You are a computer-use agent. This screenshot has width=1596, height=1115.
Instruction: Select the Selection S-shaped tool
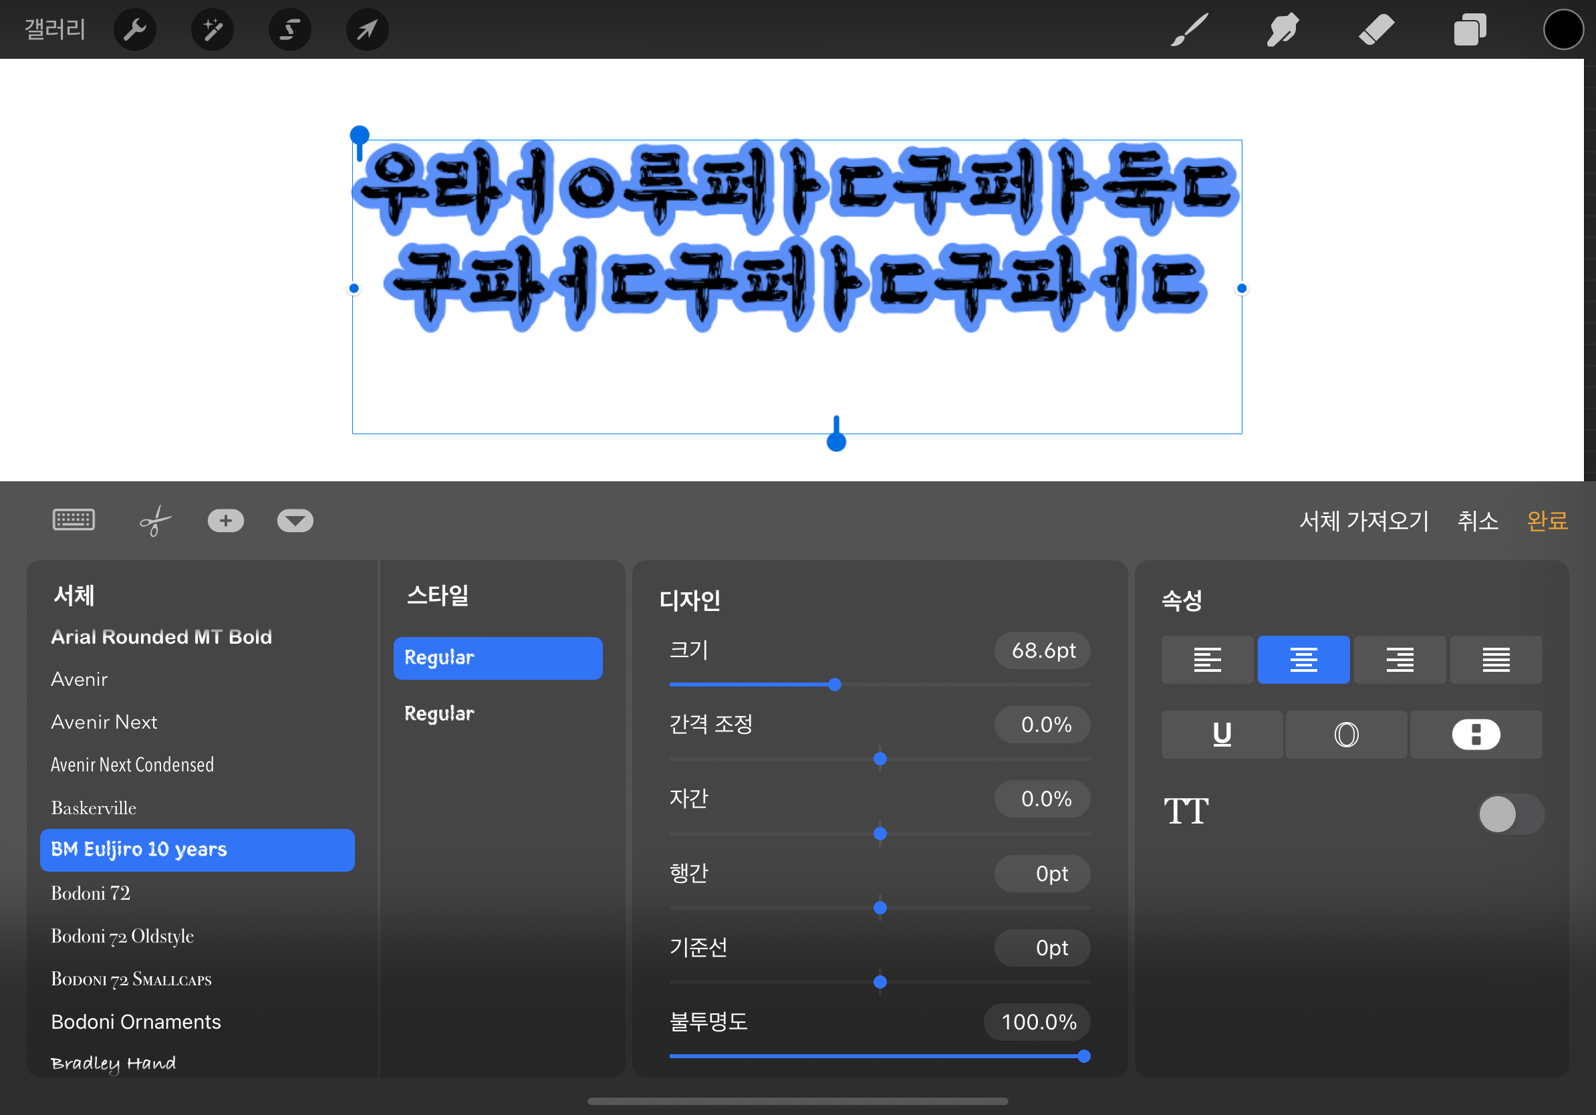coord(290,30)
